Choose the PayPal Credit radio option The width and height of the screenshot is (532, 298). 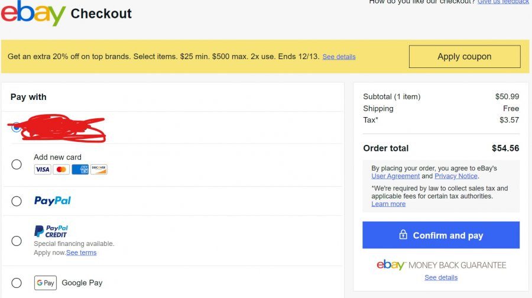17,241
